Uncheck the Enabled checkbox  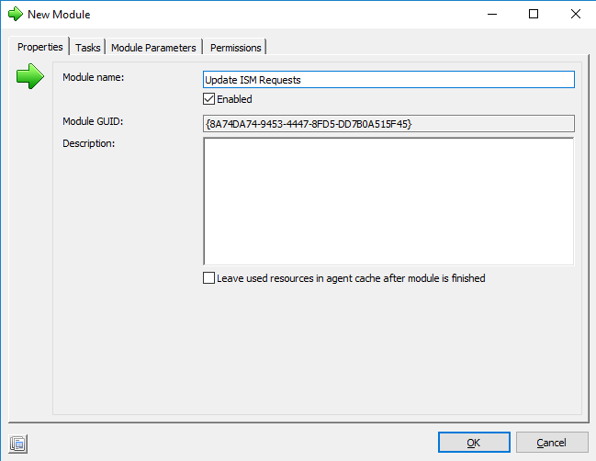(208, 99)
